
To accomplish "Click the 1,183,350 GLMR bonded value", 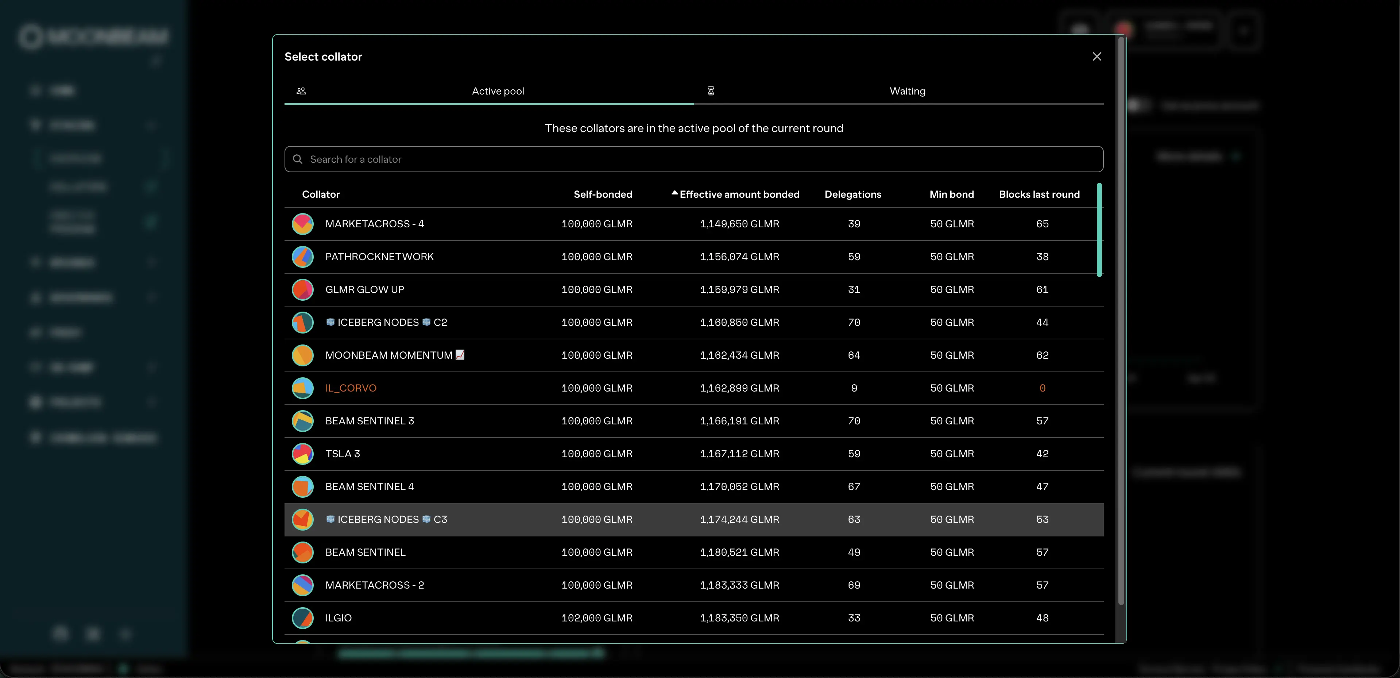I will click(739, 618).
